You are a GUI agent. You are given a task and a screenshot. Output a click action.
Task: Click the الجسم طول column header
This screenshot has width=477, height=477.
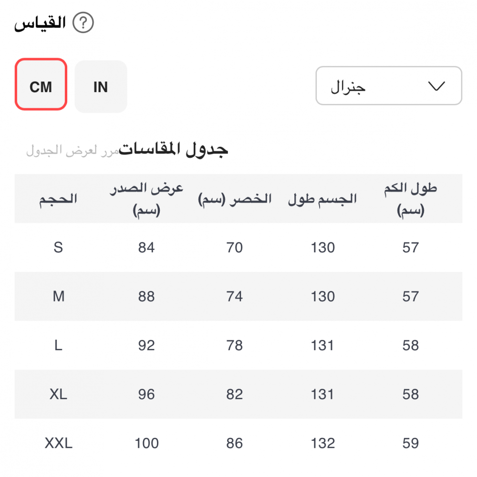tap(322, 199)
